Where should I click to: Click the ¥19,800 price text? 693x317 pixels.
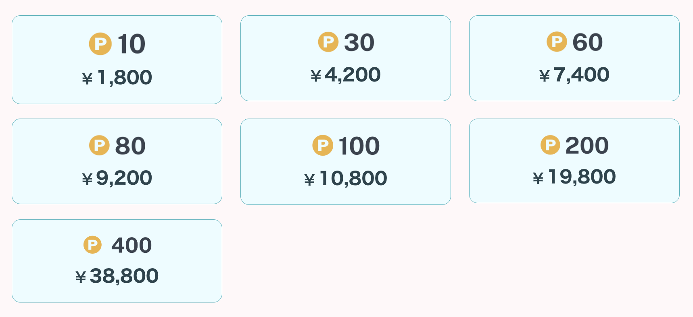click(574, 177)
